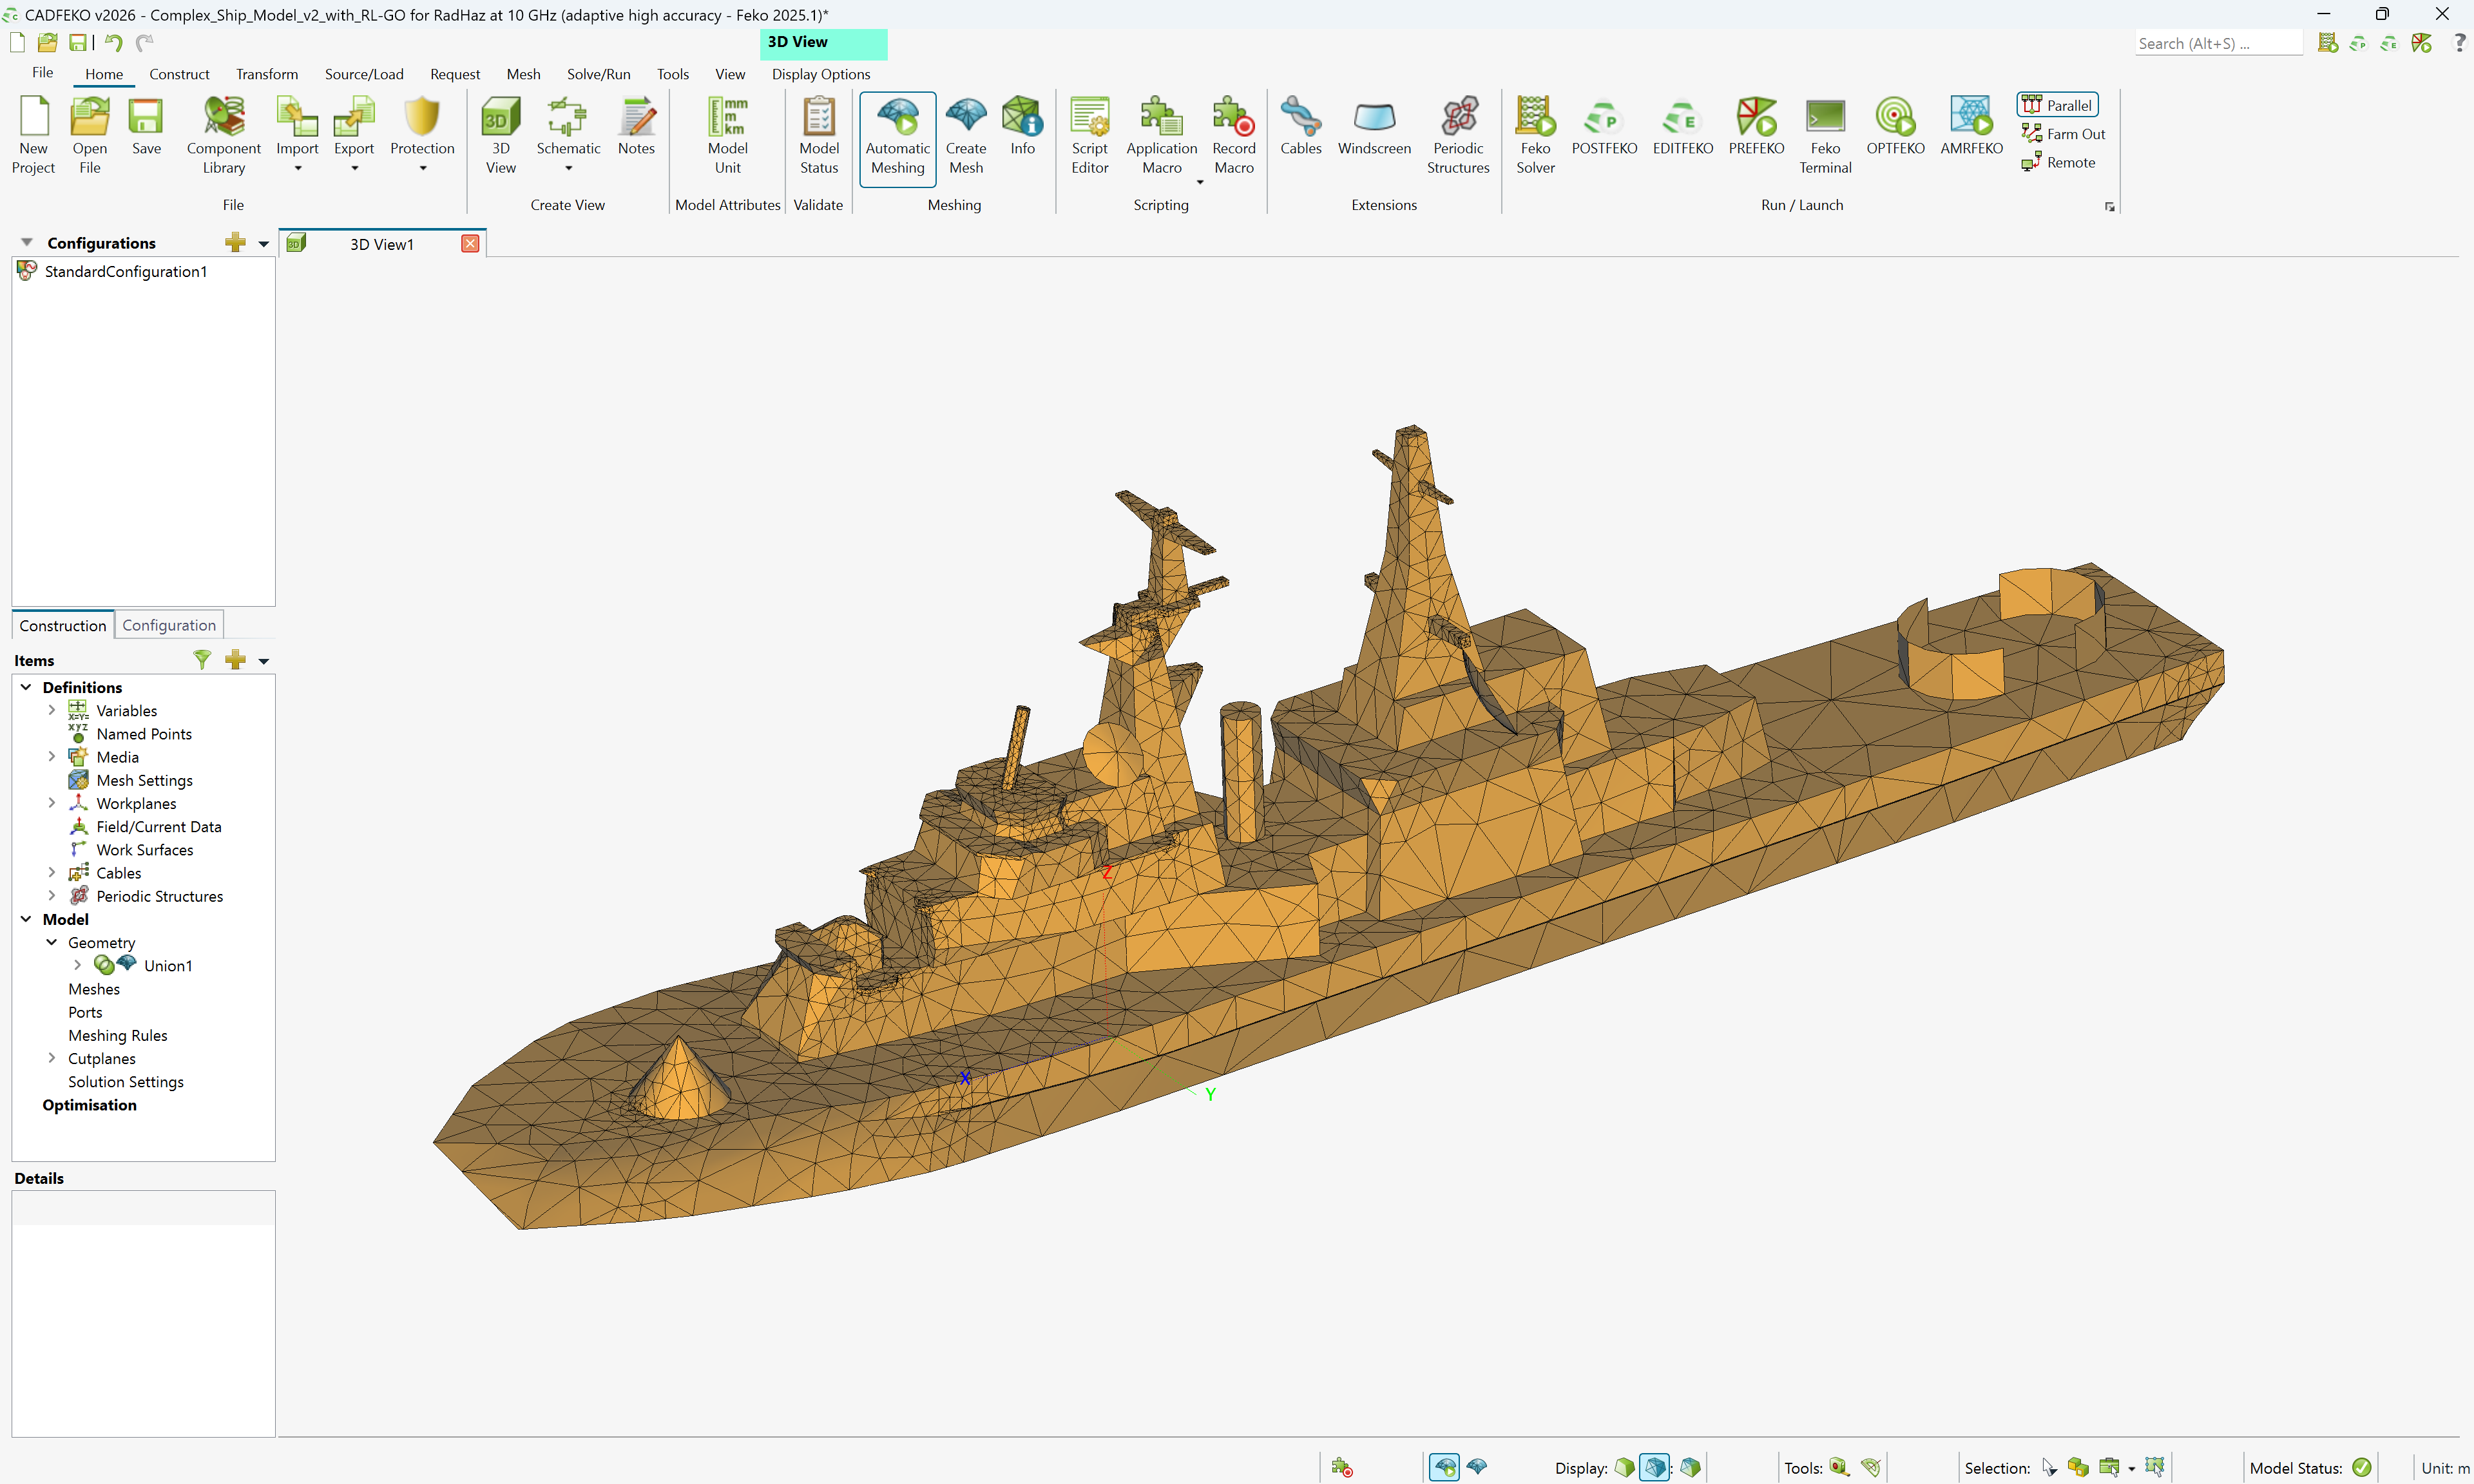
Task: Select StandardConfiguration1 in configurations list
Action: (126, 271)
